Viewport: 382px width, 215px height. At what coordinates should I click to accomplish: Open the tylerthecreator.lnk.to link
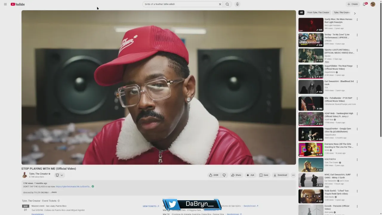pyautogui.click(x=73, y=187)
